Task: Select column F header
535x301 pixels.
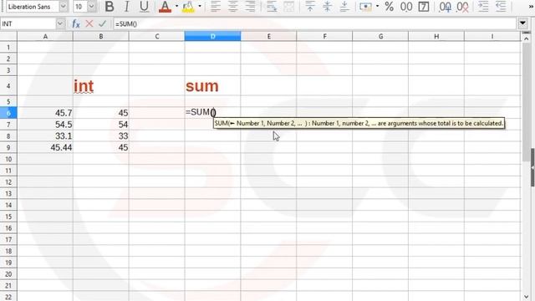Action: 324,36
